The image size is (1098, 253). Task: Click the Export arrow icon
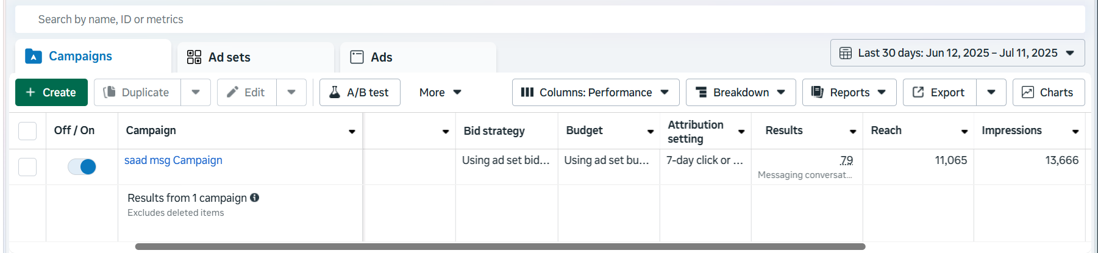click(x=918, y=92)
